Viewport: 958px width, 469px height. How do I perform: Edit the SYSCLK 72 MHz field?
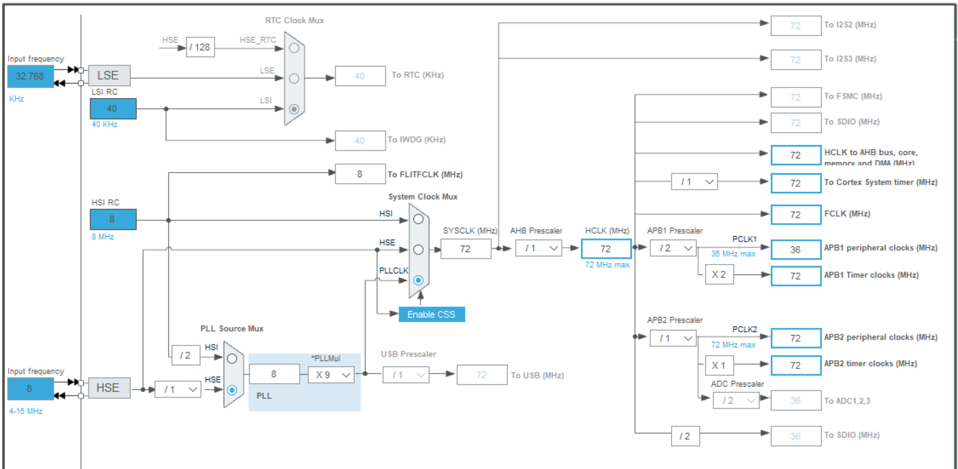466,248
